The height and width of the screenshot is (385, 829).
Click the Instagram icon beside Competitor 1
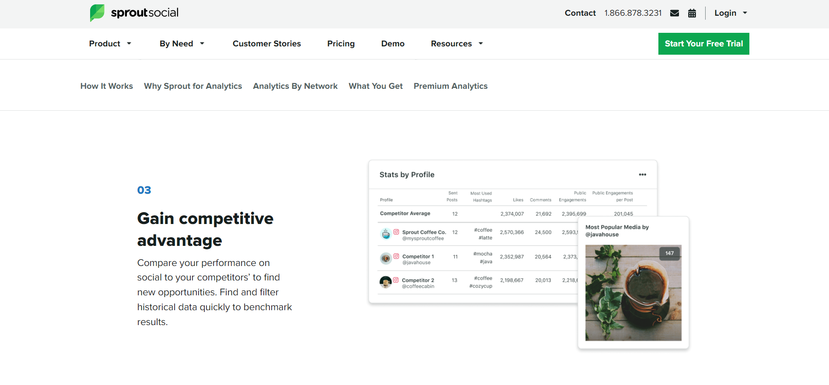pos(396,256)
